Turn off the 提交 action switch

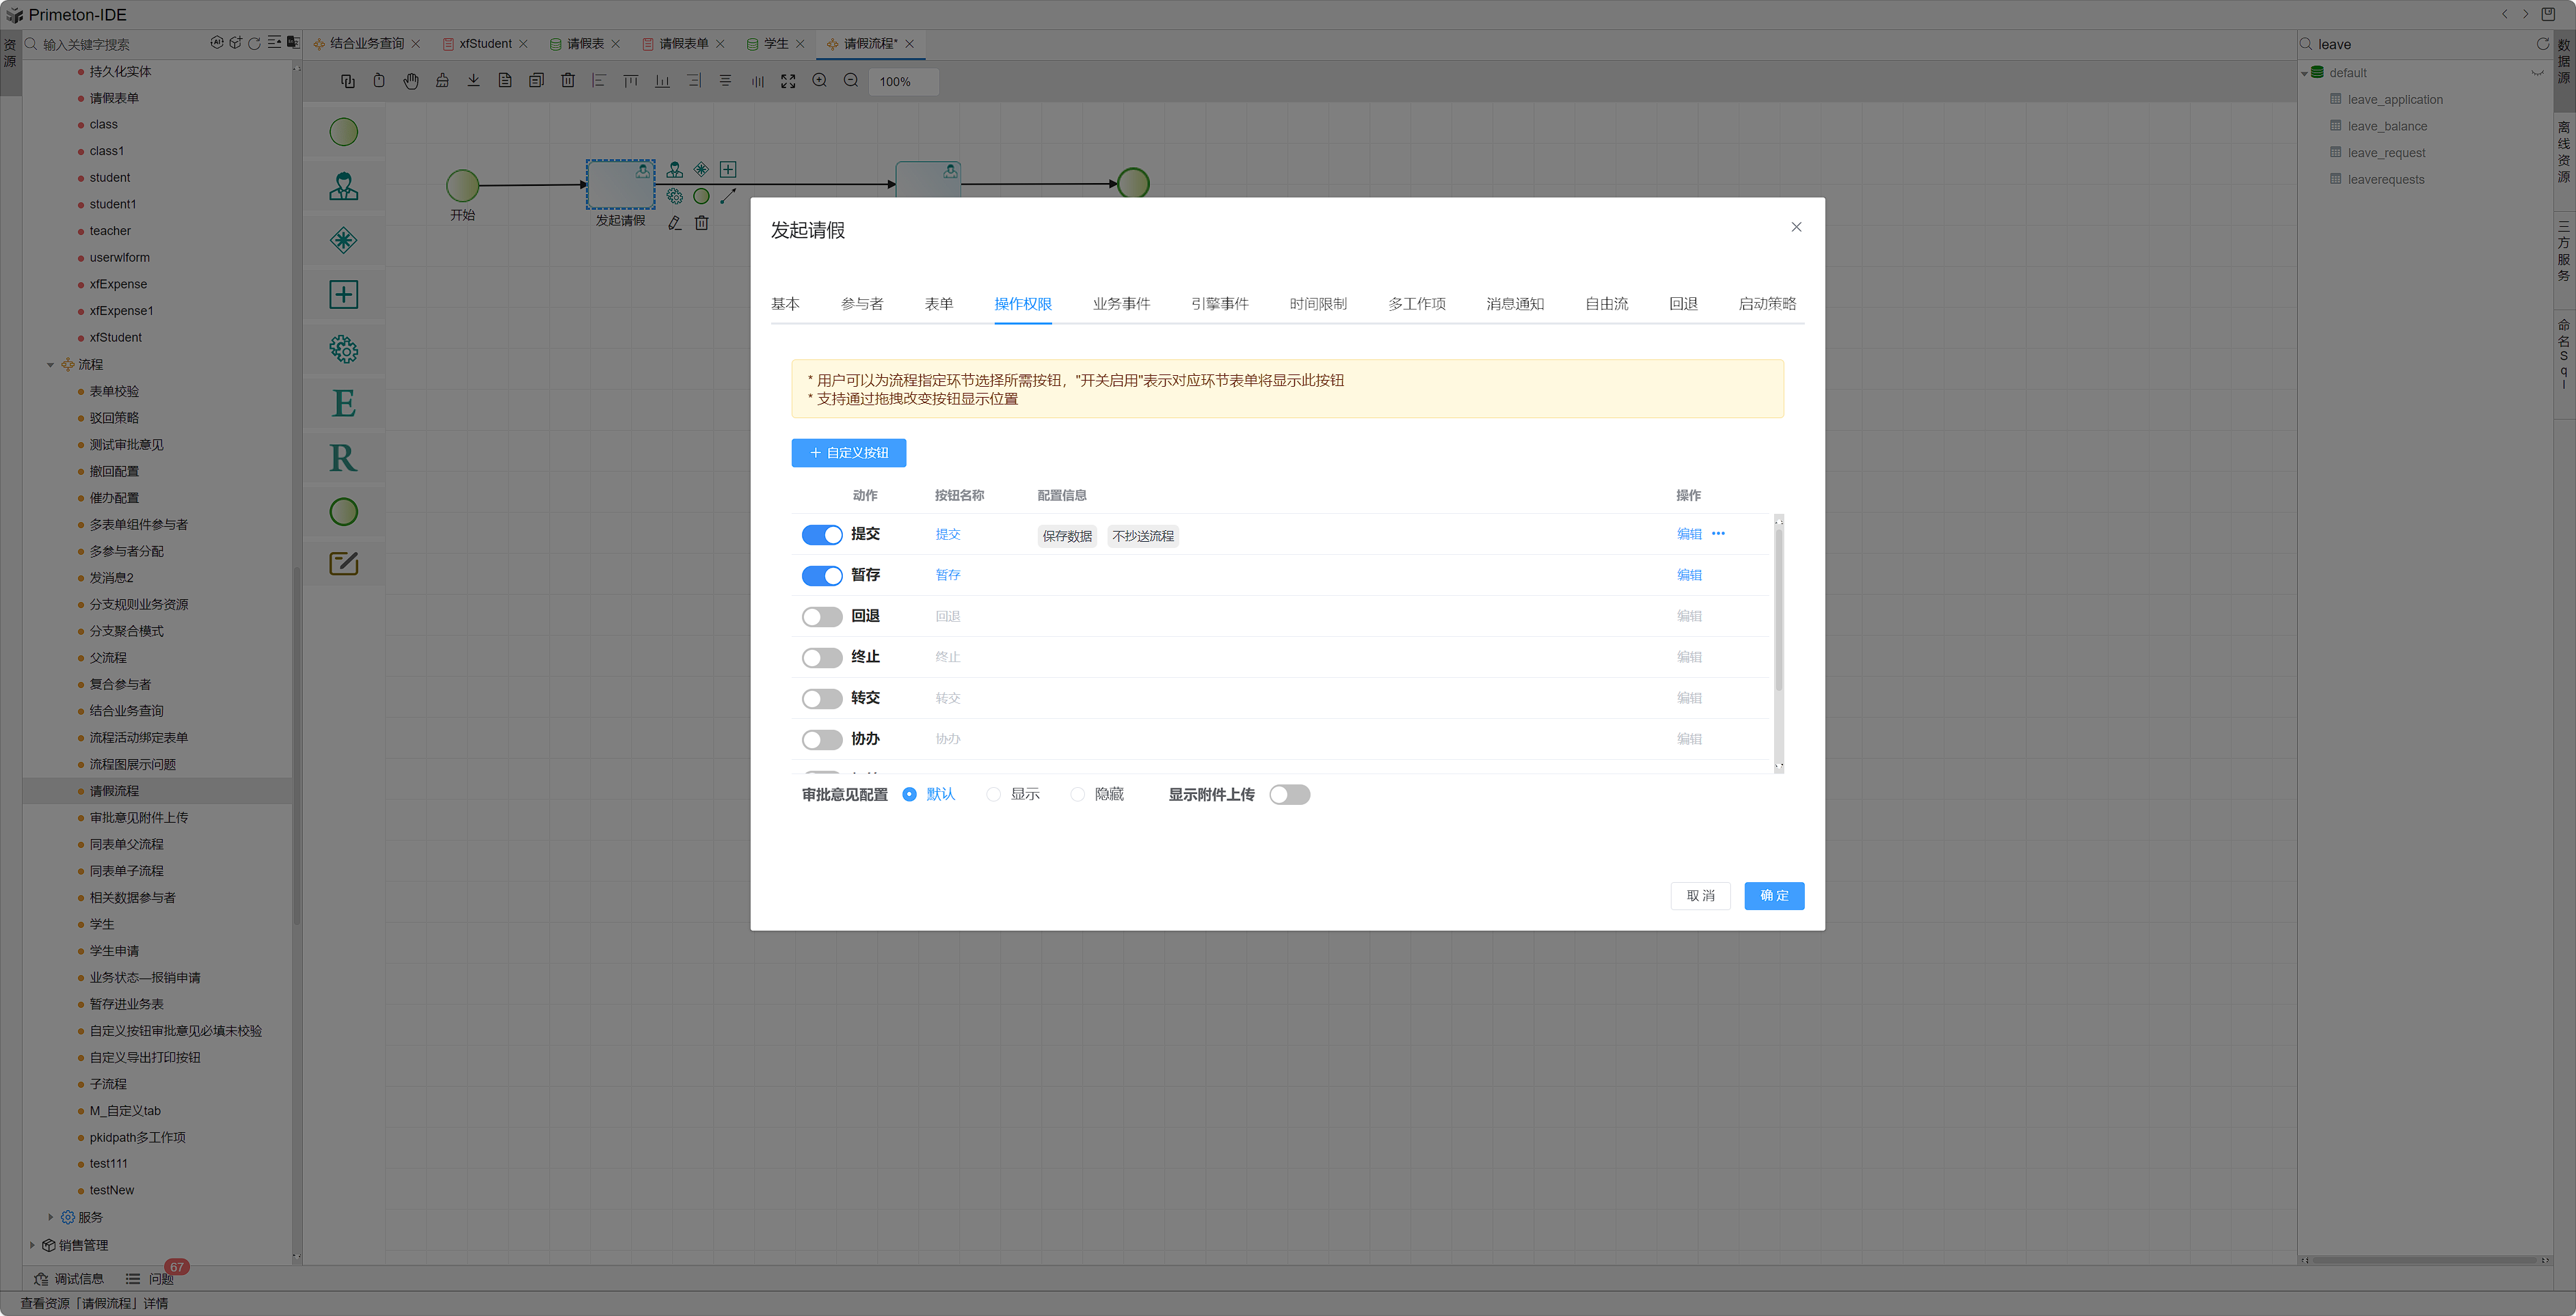pyautogui.click(x=821, y=534)
